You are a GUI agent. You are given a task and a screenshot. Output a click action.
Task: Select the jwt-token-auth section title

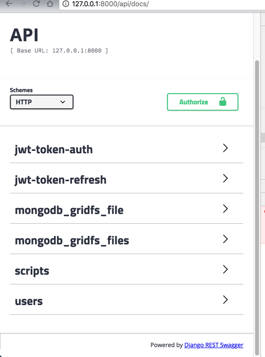pos(54,149)
